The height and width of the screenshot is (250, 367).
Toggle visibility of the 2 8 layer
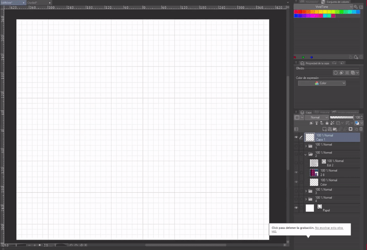coord(296,173)
